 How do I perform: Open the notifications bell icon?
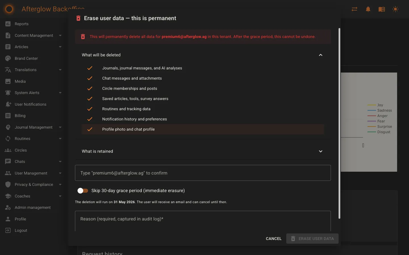pos(368,9)
